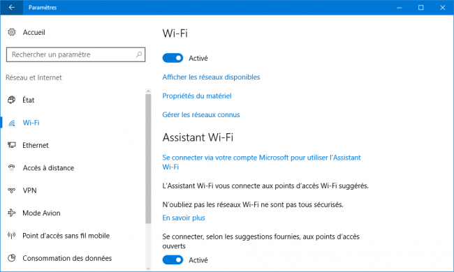Click the Accueil gear icon
Image resolution: width=454 pixels, height=272 pixels.
tap(12, 32)
